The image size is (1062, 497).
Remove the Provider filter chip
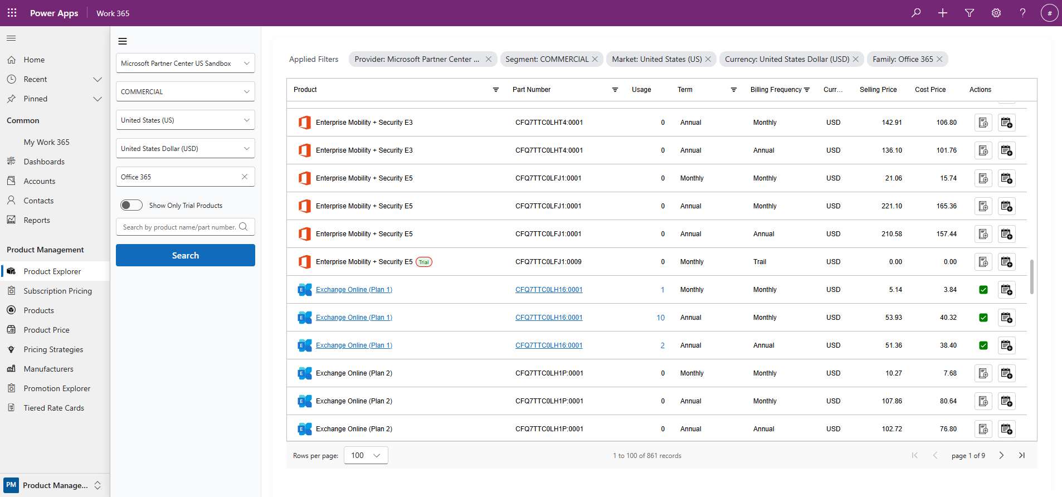click(x=489, y=59)
